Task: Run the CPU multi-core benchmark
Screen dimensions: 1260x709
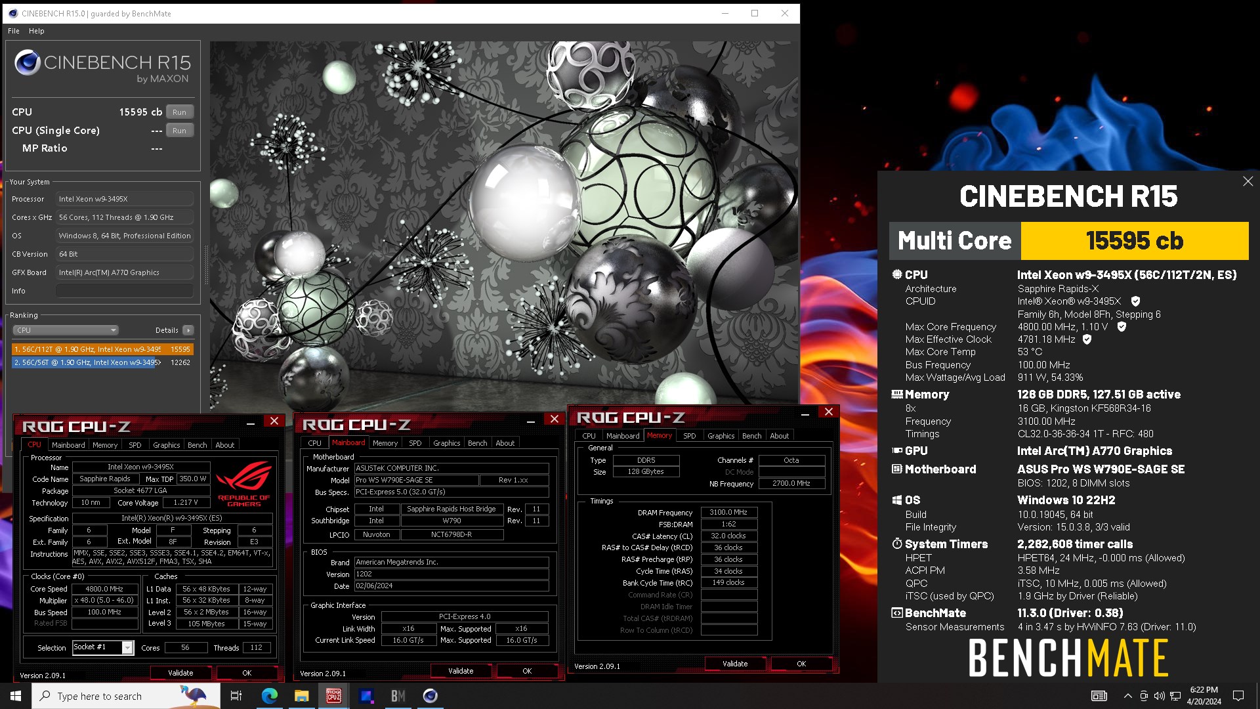Action: pos(179,112)
